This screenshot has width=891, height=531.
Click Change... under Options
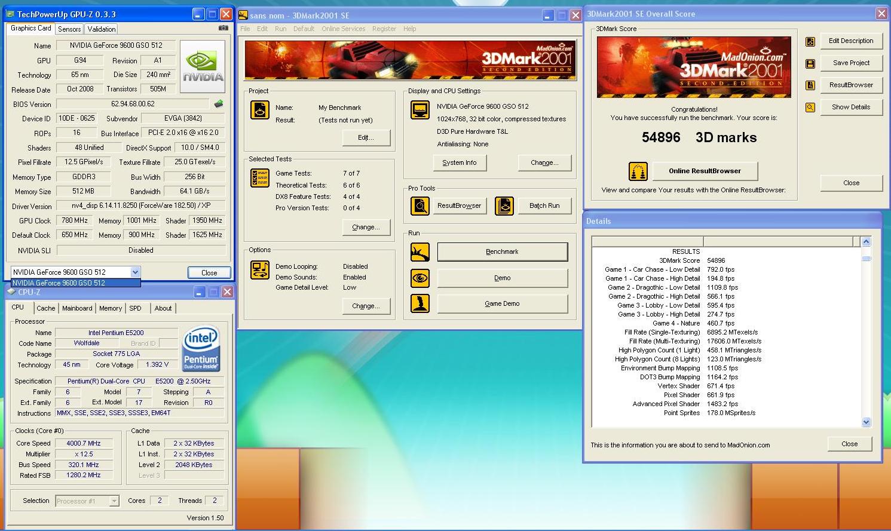366,306
